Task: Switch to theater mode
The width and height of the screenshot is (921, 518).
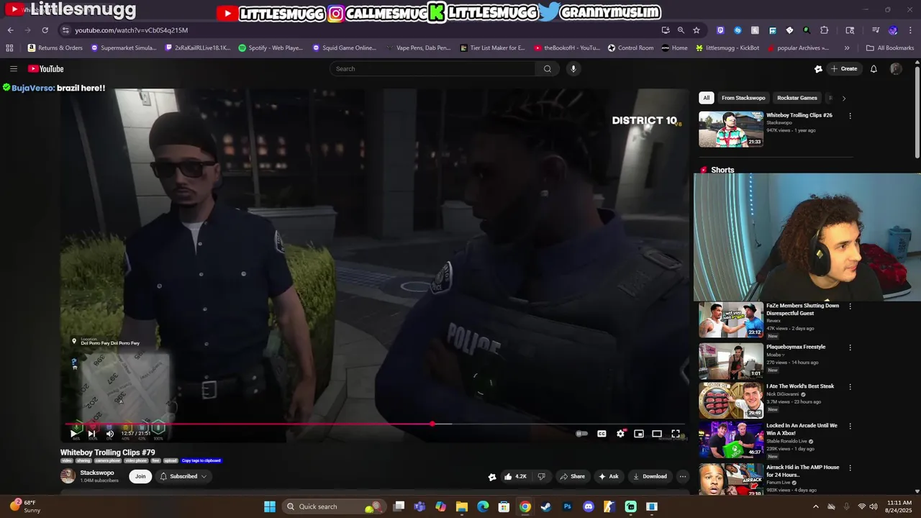Action: pyautogui.click(x=657, y=434)
